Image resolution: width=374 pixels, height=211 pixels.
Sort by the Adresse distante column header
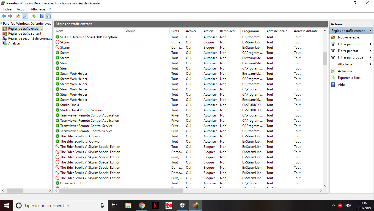(307, 31)
